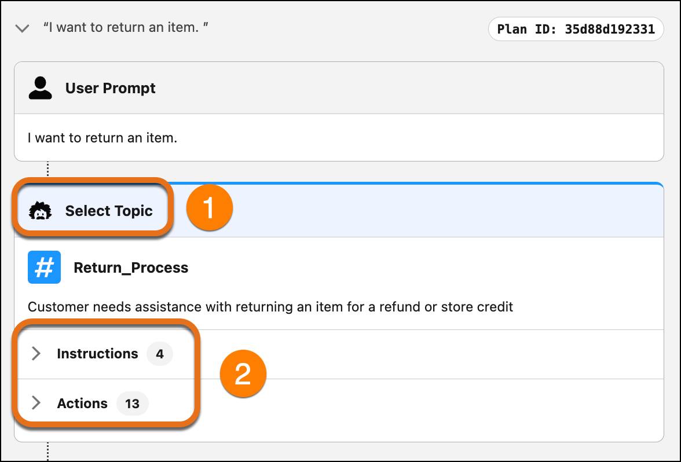
Task: Click the chevron beside Instructions
Action: click(36, 354)
